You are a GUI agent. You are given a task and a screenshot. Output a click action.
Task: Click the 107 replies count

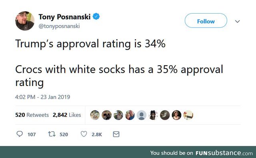[x=32, y=134]
